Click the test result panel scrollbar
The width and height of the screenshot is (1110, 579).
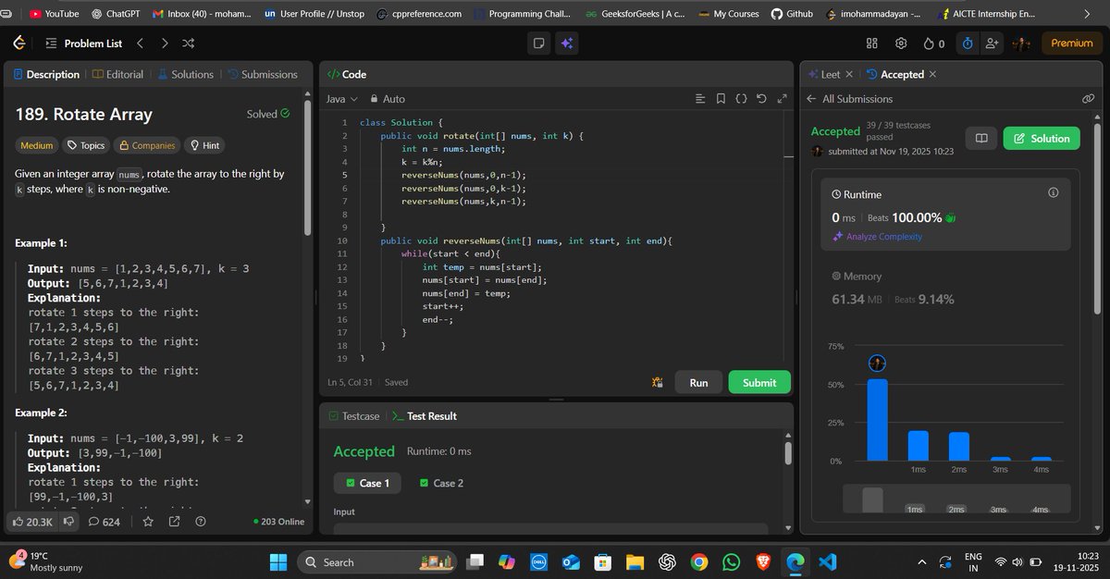788,452
